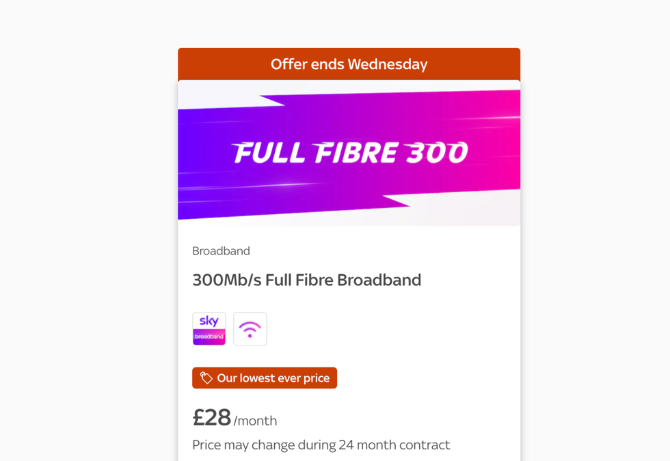Click the 'broadband' strip on the Sky logo
Screen dimensions: 670x461
point(209,337)
